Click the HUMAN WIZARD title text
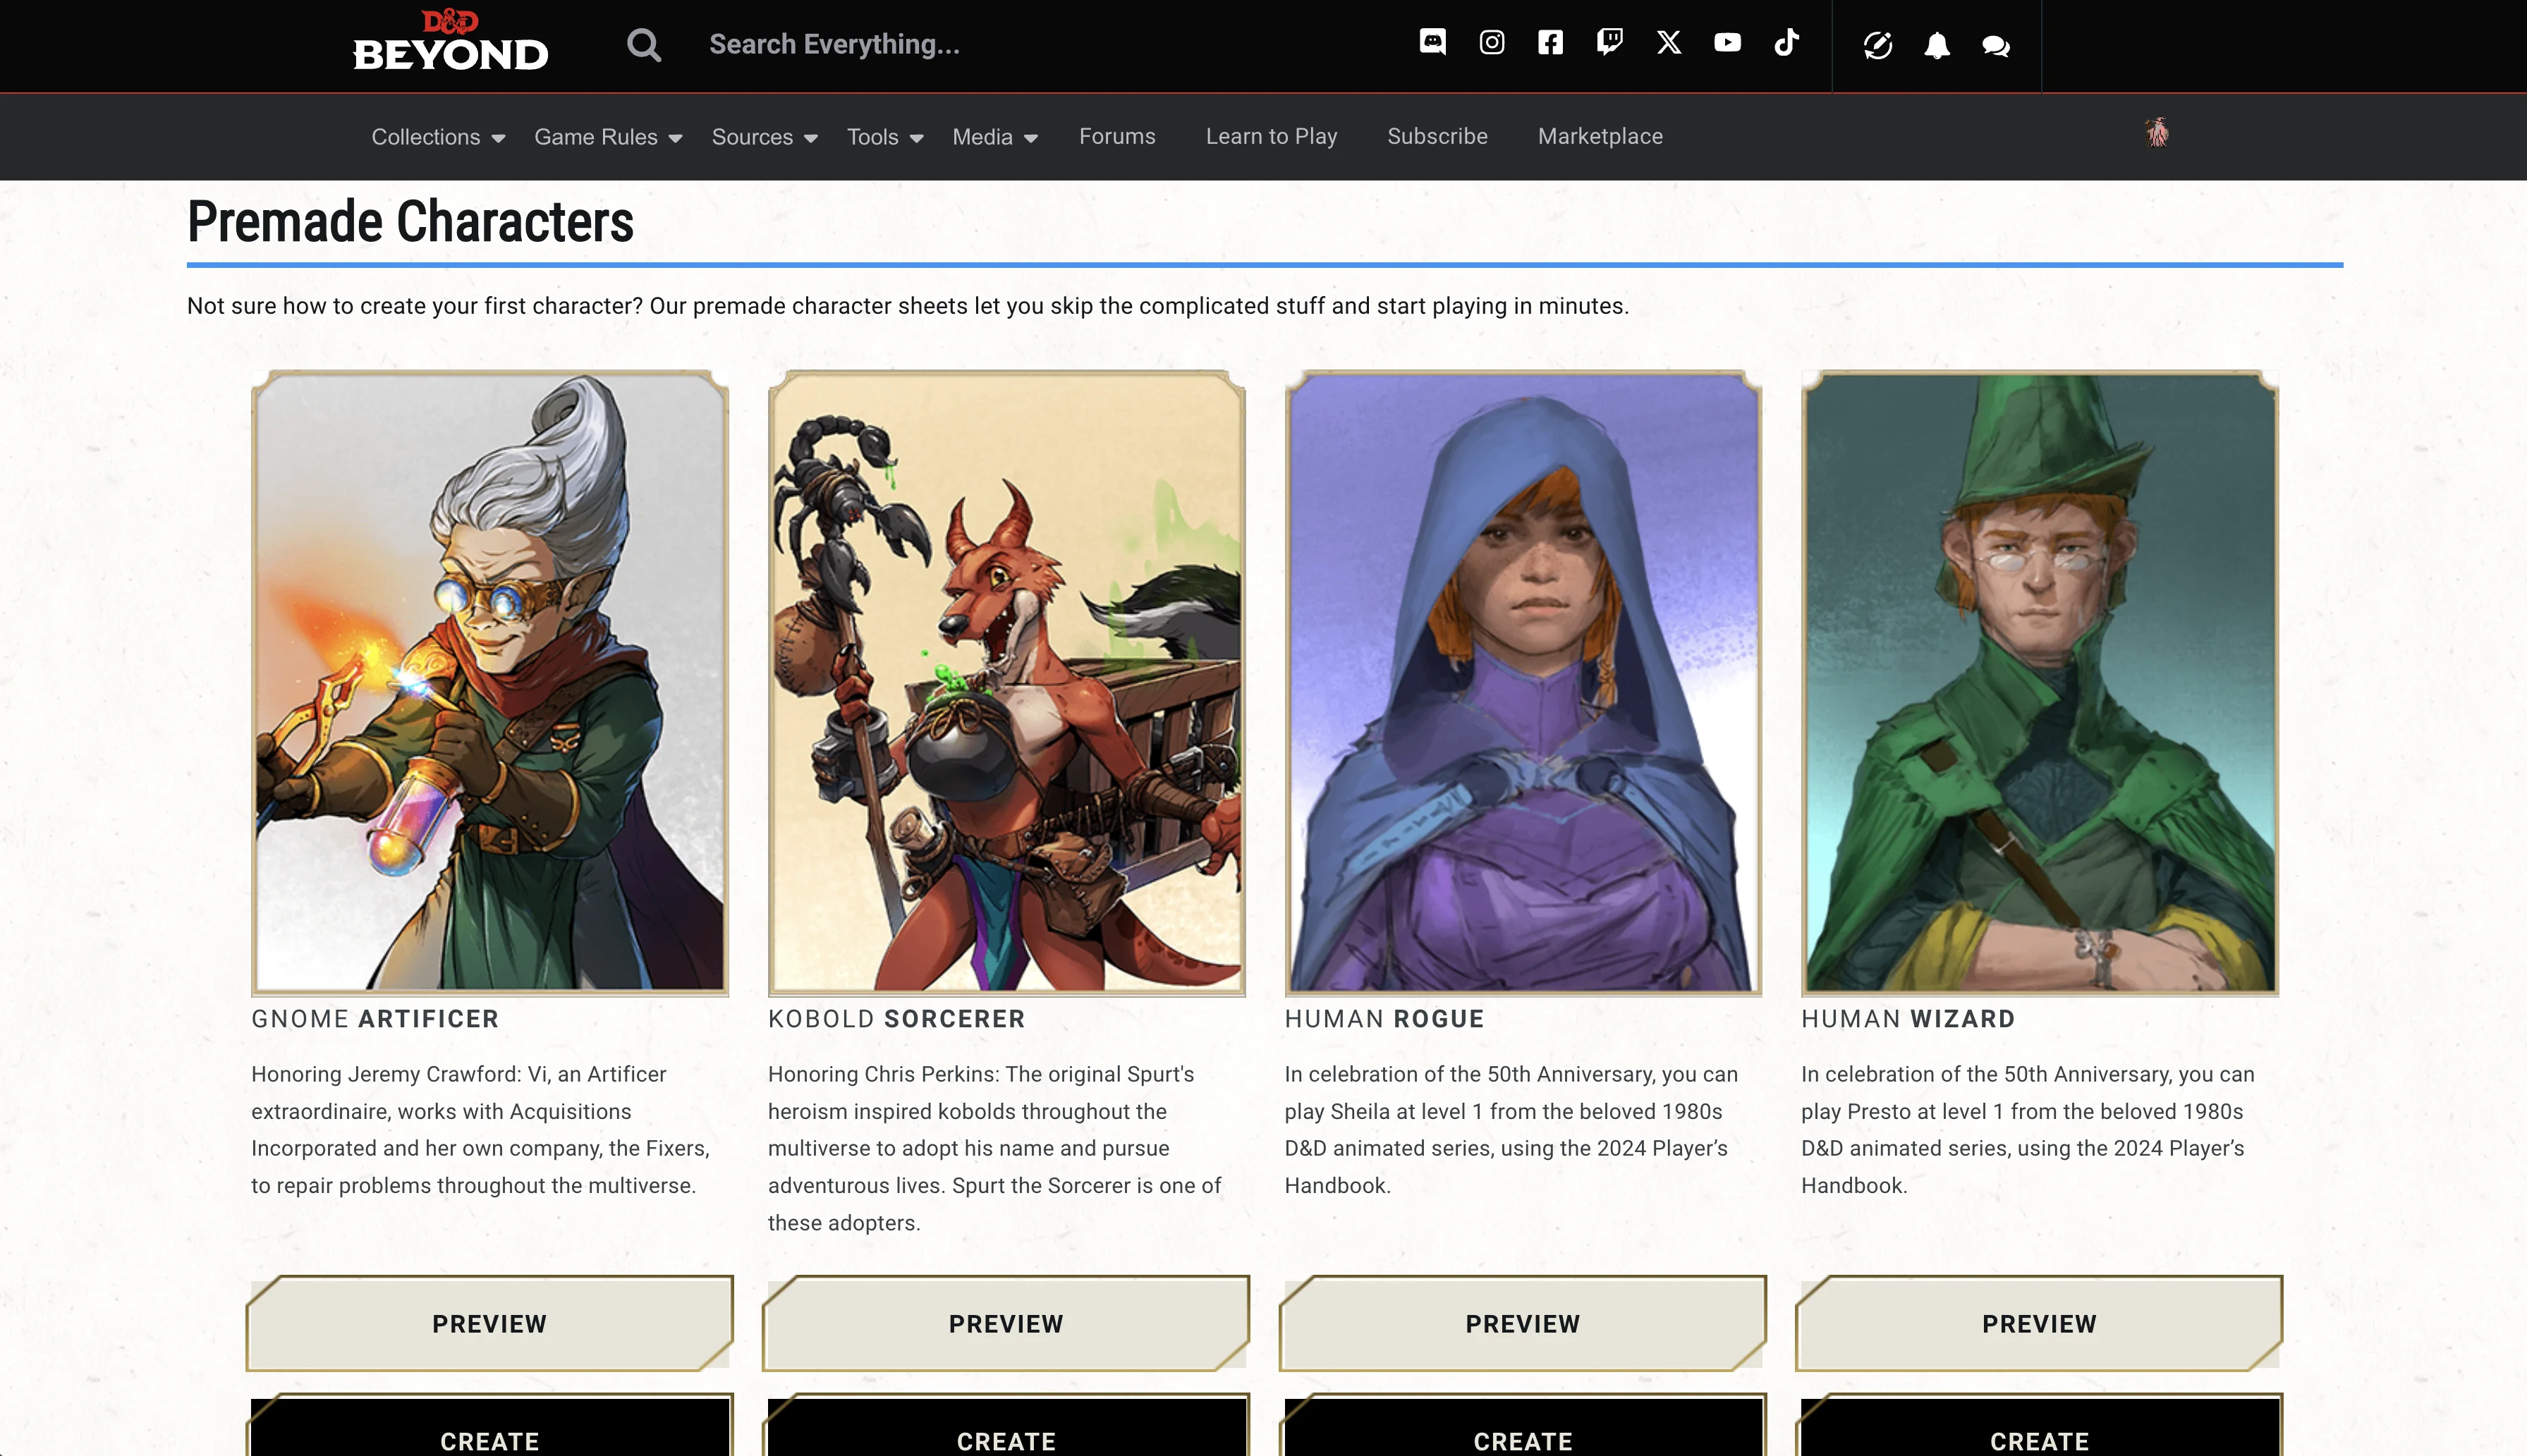 pyautogui.click(x=1908, y=1019)
